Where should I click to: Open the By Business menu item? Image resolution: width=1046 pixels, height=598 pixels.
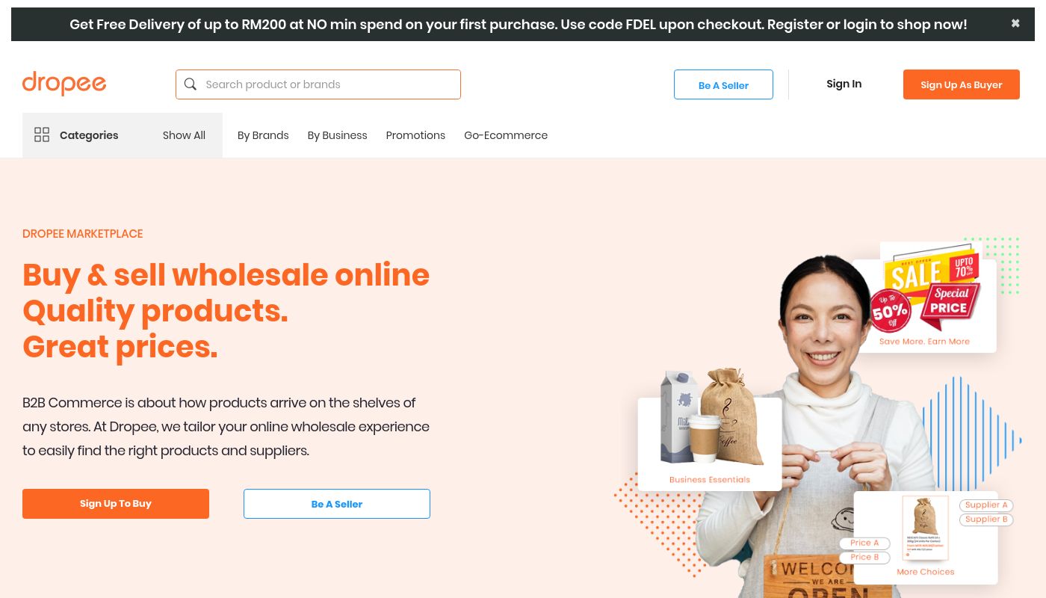[337, 135]
